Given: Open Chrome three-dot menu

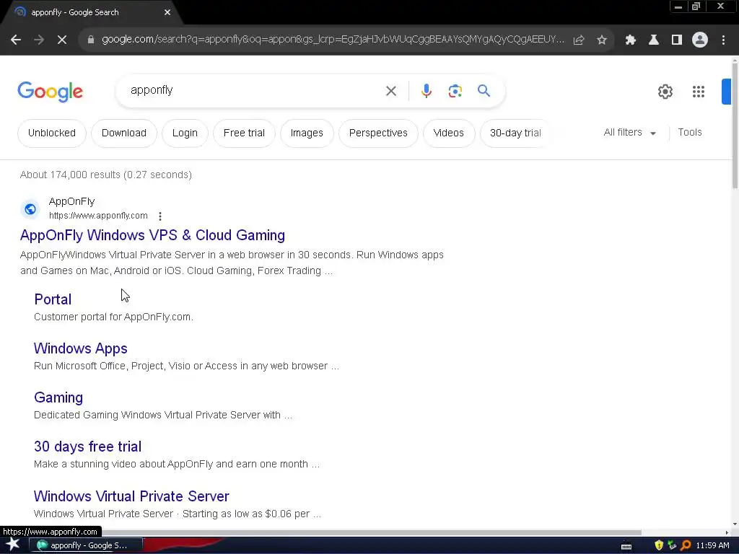Looking at the screenshot, I should click(x=723, y=40).
